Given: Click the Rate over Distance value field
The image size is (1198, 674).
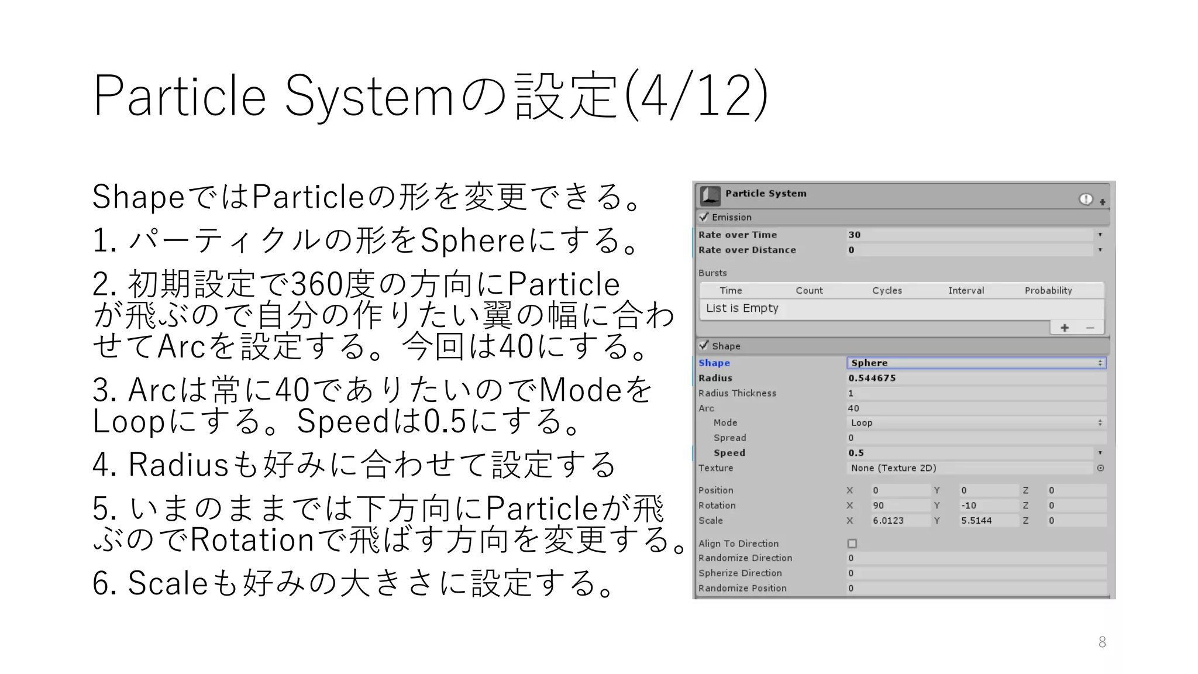Looking at the screenshot, I should click(x=970, y=250).
